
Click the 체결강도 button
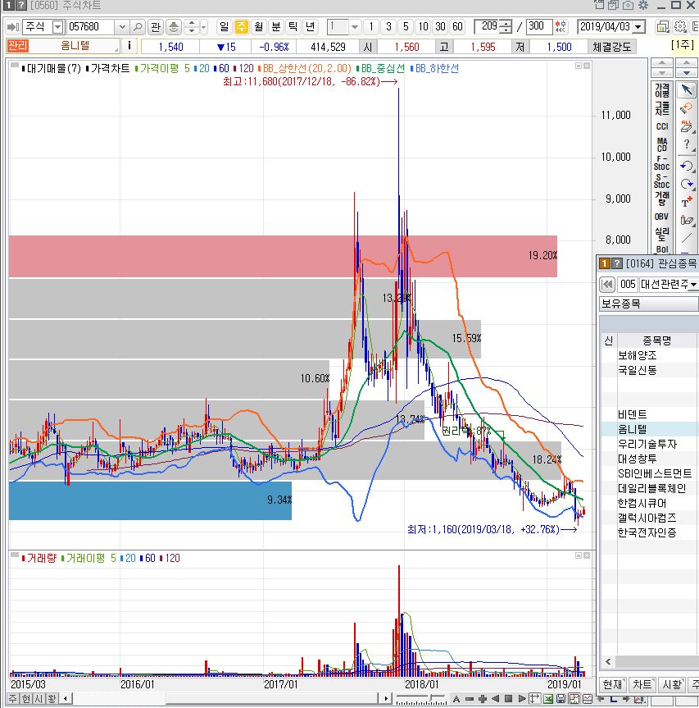(x=612, y=47)
